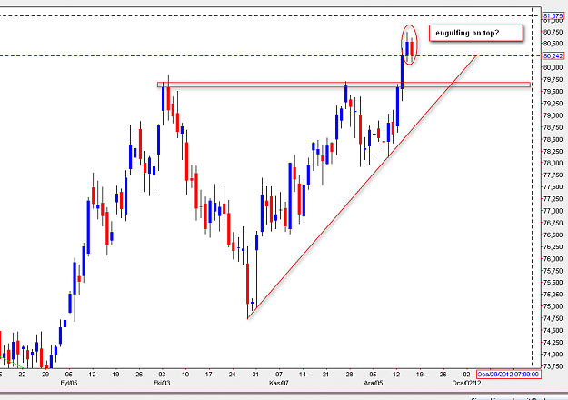Select the red resistance zone rectangle
Viewport: 568px width, 400px height.
pyautogui.click(x=344, y=85)
